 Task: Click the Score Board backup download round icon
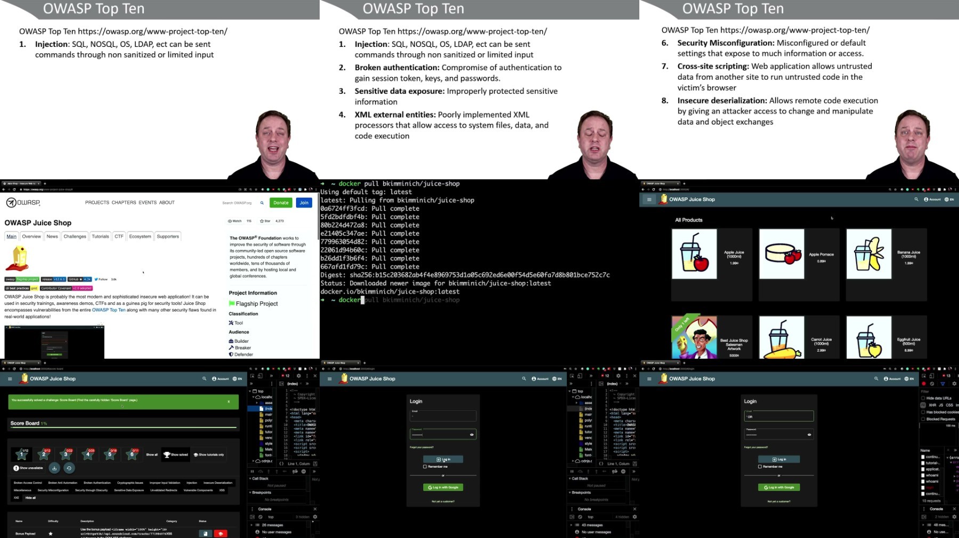pyautogui.click(x=54, y=468)
